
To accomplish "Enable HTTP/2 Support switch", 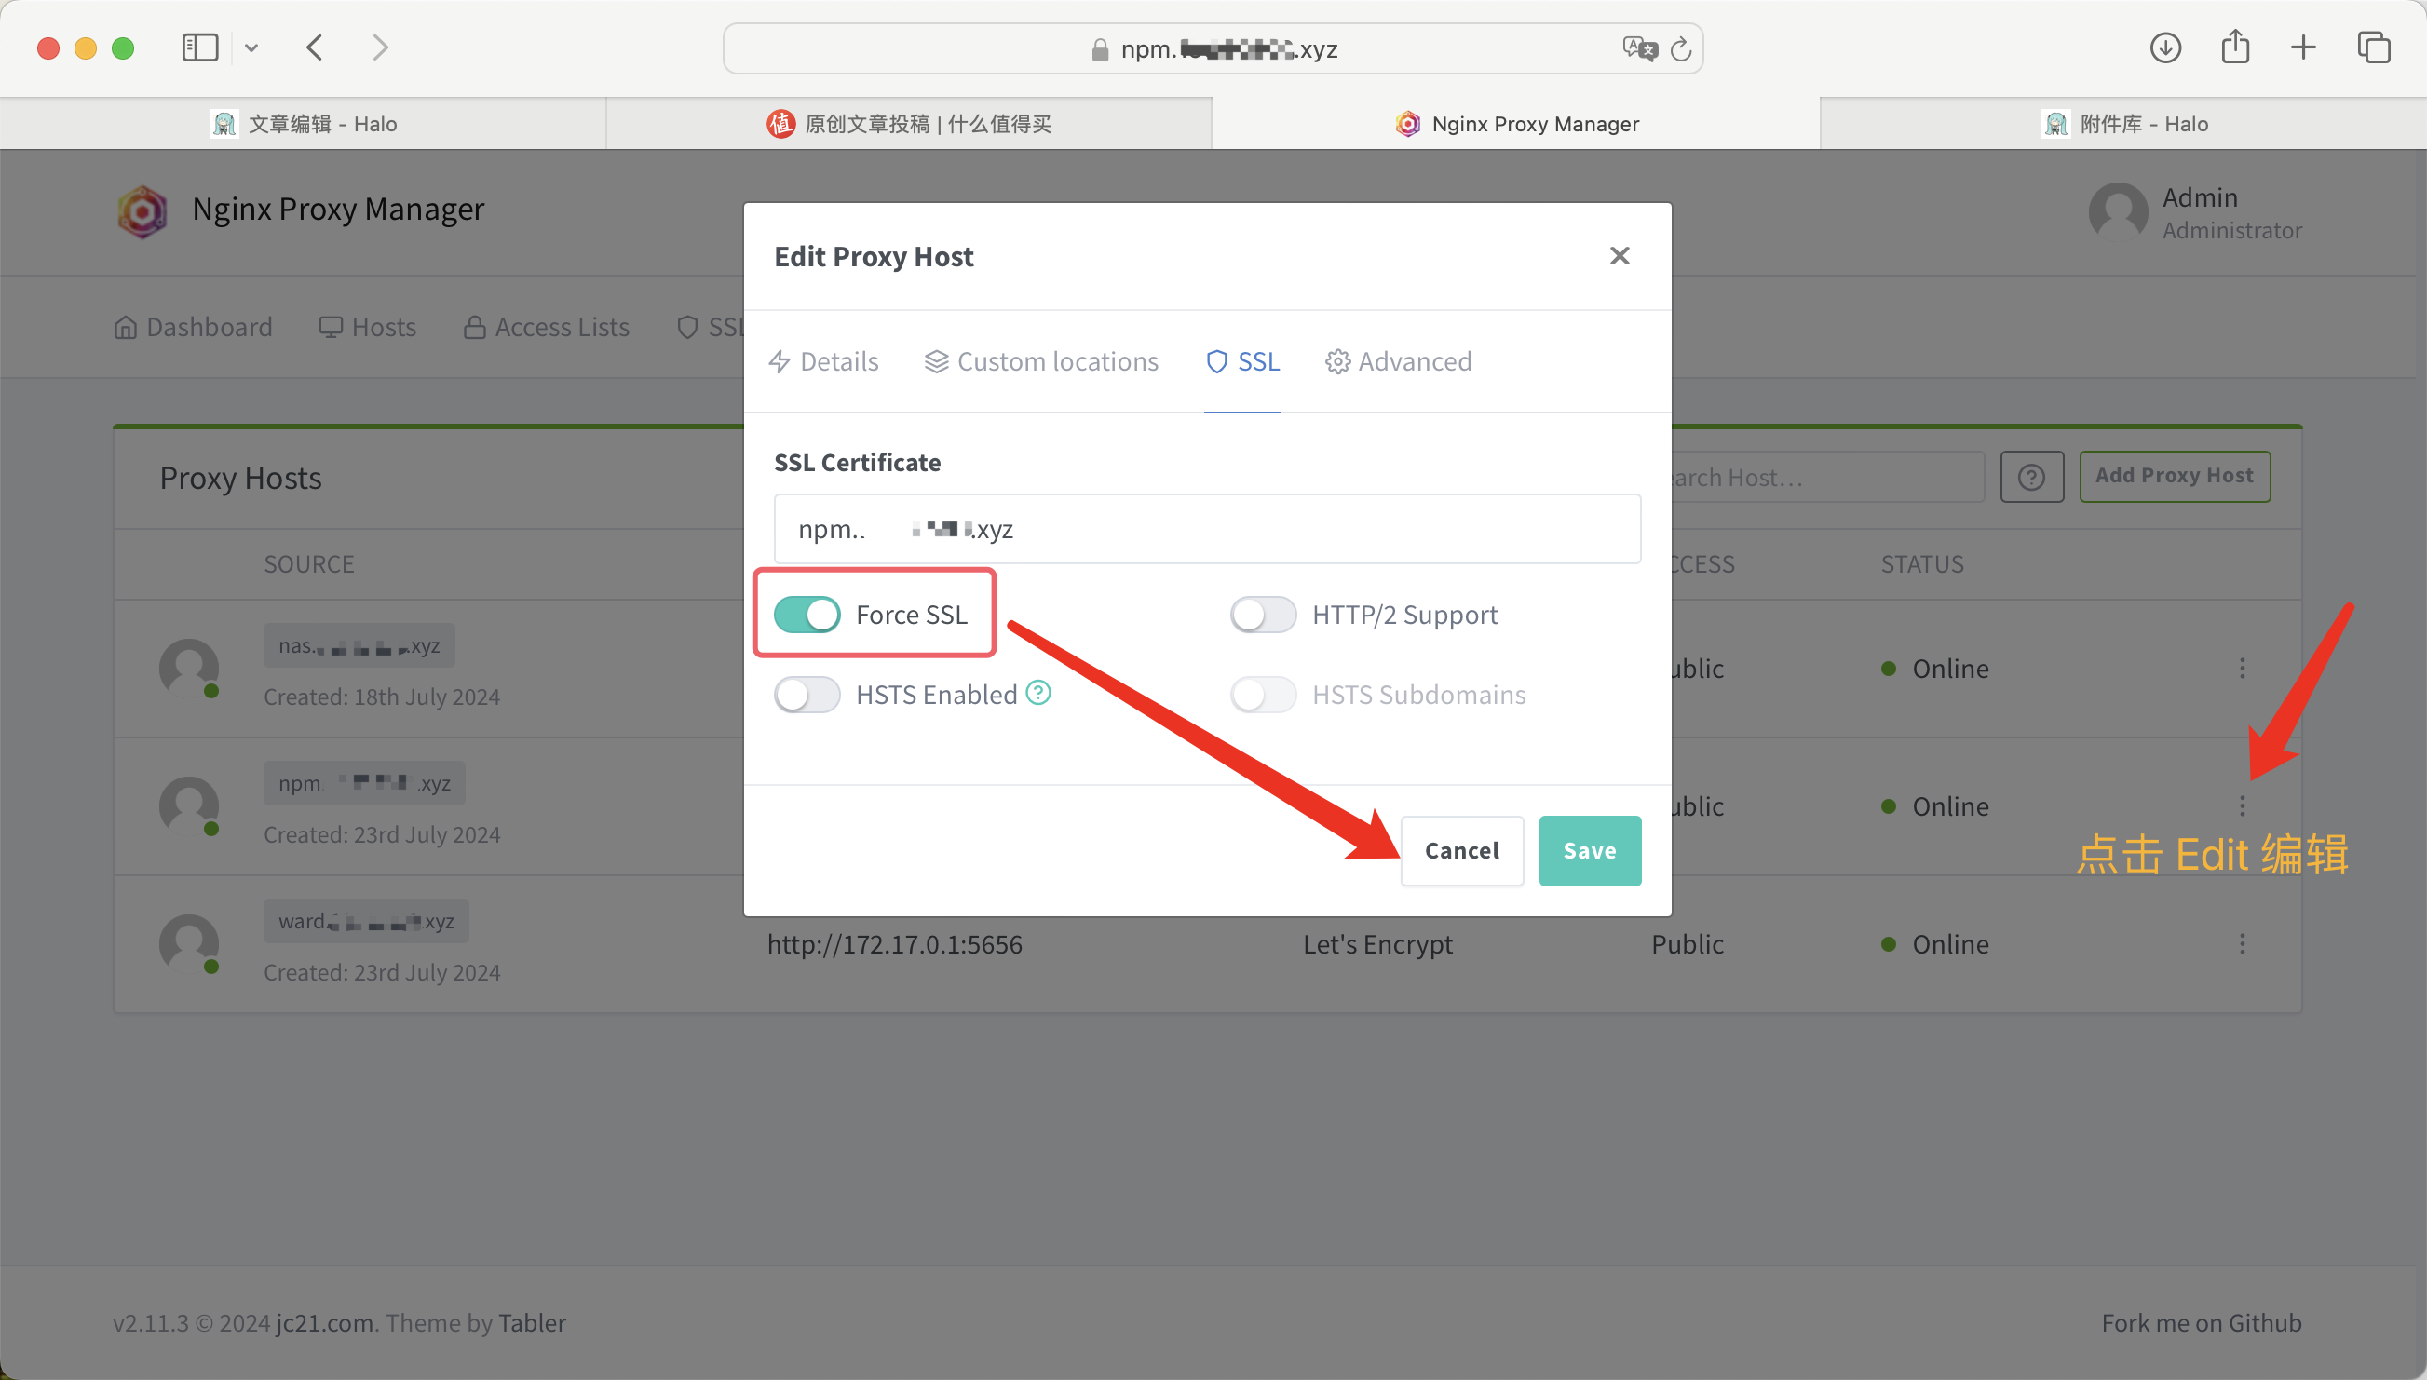I will tap(1262, 615).
